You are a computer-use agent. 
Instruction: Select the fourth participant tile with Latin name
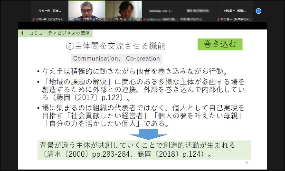[x=161, y=11]
